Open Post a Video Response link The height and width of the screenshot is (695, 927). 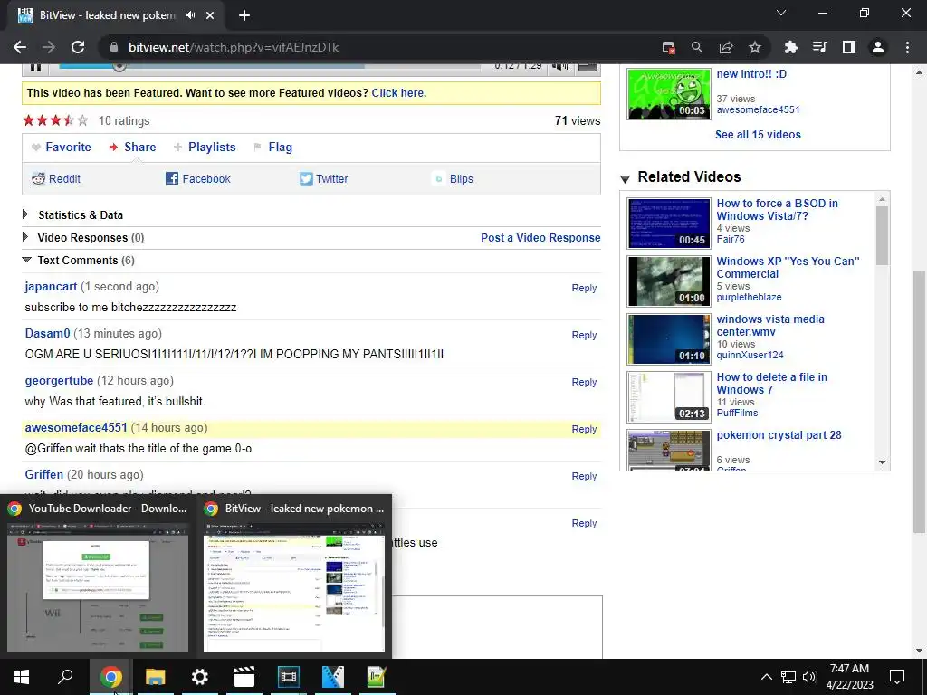pyautogui.click(x=540, y=238)
